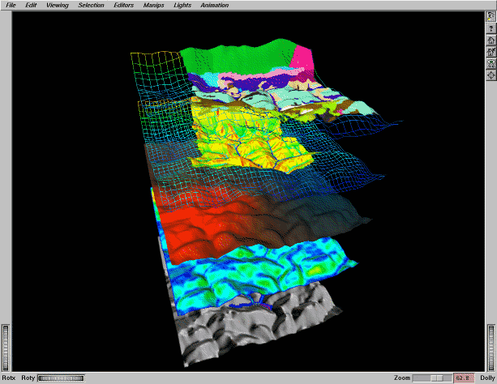Activate the Seek crosshair icon
The image size is (497, 384).
tap(491, 75)
